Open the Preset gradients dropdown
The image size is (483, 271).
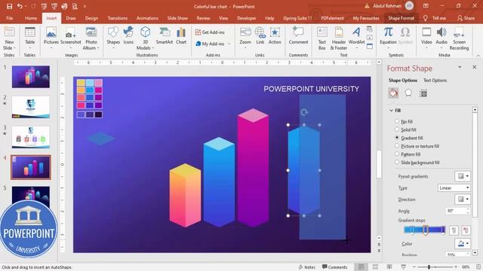click(x=463, y=176)
